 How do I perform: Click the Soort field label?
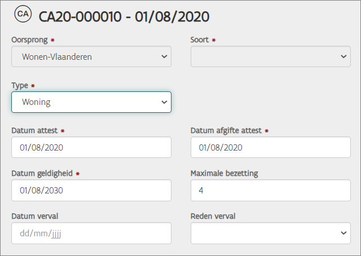[200, 40]
